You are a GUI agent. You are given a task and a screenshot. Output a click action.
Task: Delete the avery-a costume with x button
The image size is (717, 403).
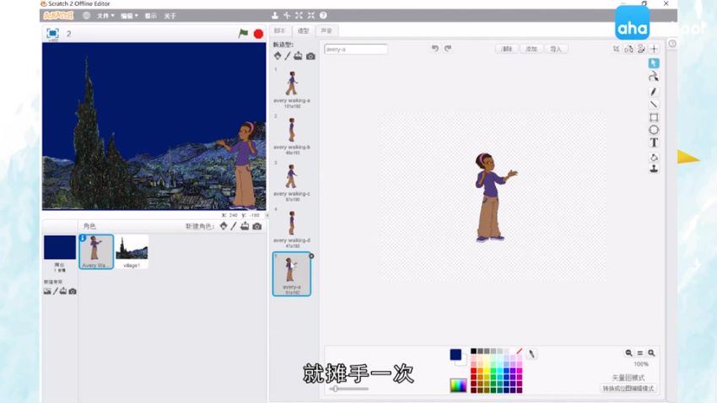pyautogui.click(x=311, y=255)
